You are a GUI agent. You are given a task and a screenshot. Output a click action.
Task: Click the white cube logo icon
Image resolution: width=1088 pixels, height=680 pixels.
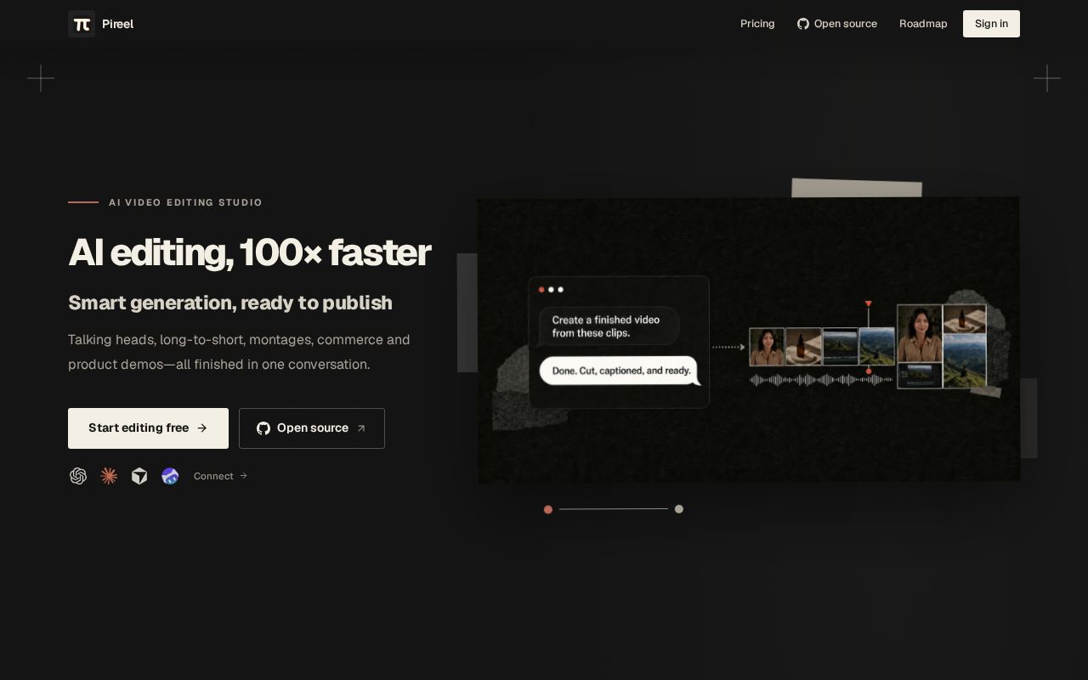point(139,476)
